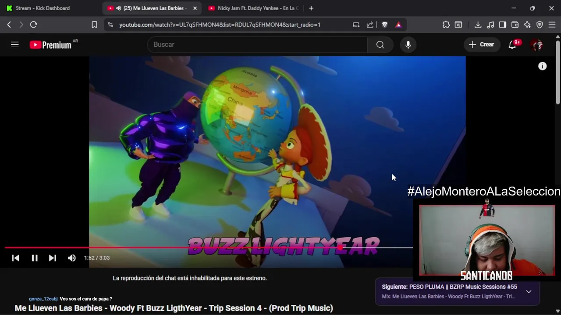Click the PESO PLUMA BZRP next video title
The height and width of the screenshot is (315, 561).
point(463,287)
